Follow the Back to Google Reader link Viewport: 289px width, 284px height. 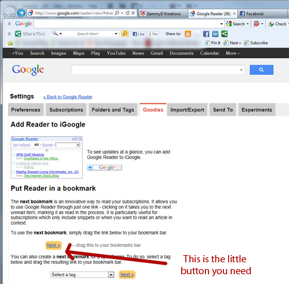68,97
